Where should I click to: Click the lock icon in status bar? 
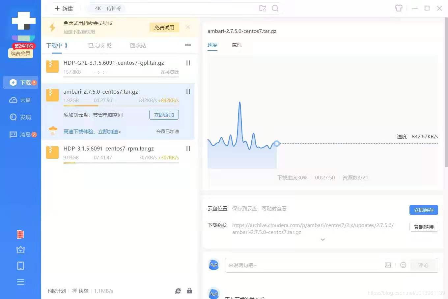point(189,290)
